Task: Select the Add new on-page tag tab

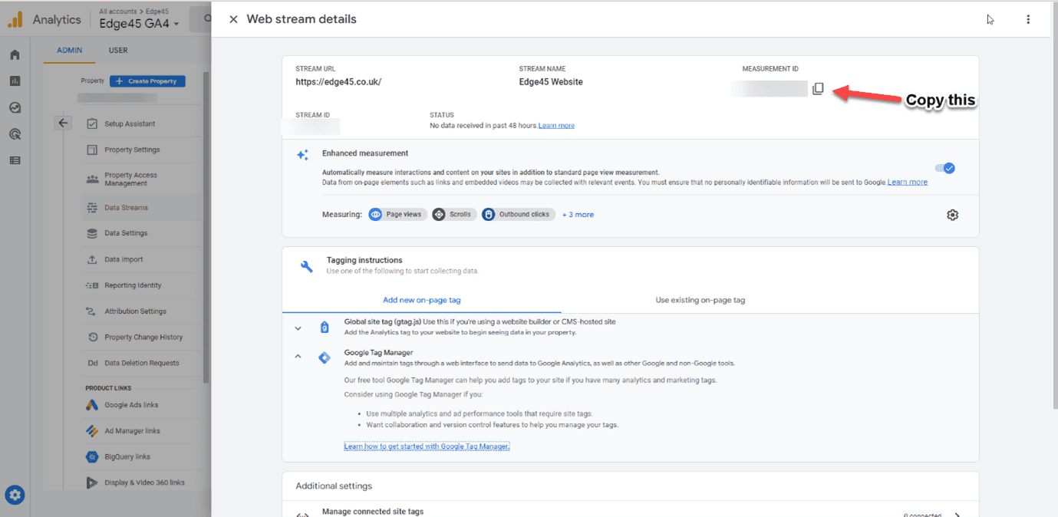Action: [x=421, y=300]
